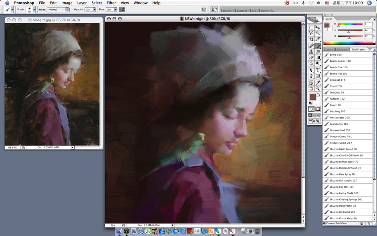377x236 pixels.
Task: Switch to Standard Screen mode
Action: pos(310,115)
